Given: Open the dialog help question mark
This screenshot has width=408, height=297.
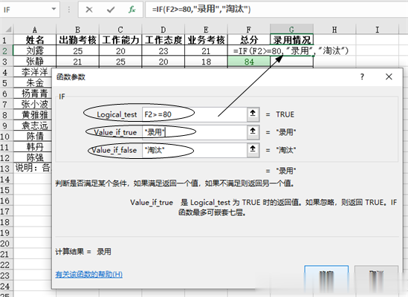Looking at the screenshot, I should pyautogui.click(x=362, y=76).
